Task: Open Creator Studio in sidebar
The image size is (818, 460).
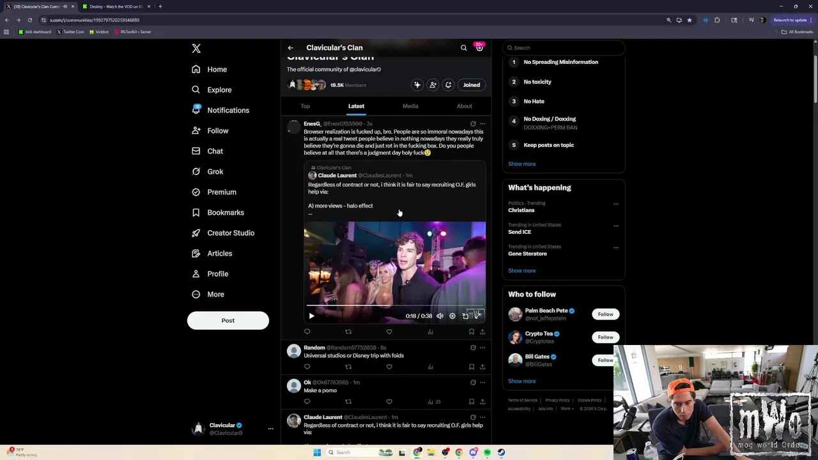Action: click(x=222, y=233)
